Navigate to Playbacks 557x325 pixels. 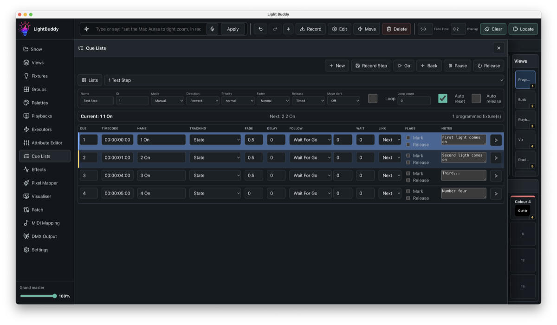click(45, 116)
